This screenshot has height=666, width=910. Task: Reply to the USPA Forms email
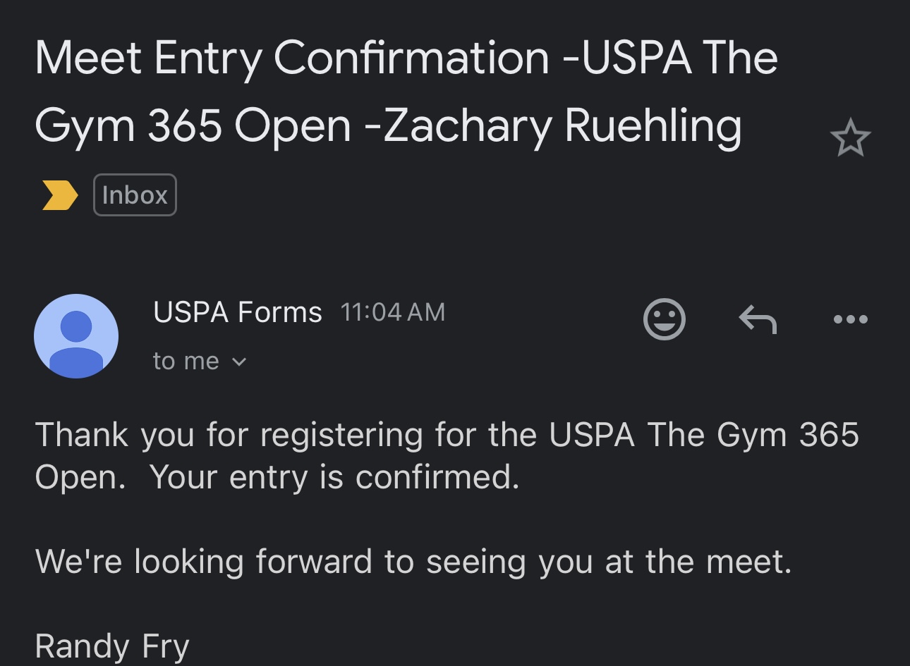(758, 319)
